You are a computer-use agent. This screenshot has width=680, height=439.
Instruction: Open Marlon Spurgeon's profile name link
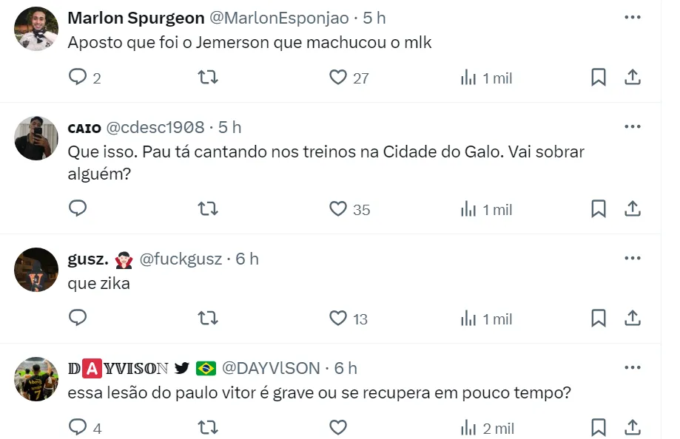click(x=136, y=18)
